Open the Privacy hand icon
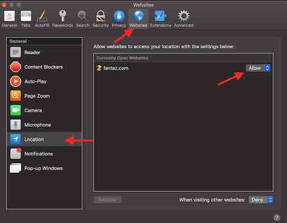The width and height of the screenshot is (287, 223). (119, 16)
